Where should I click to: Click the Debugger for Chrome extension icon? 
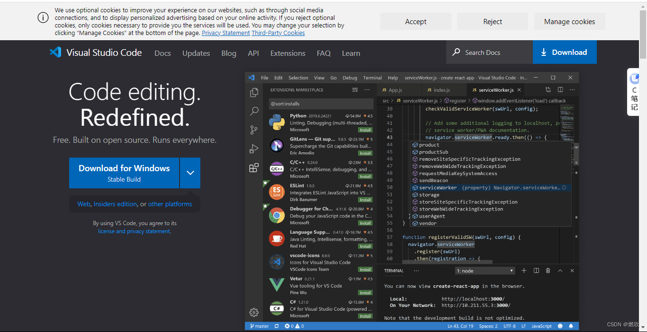tap(277, 216)
